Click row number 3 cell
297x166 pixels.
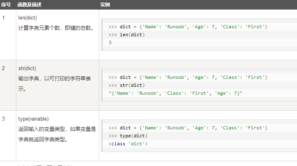coord(4,119)
